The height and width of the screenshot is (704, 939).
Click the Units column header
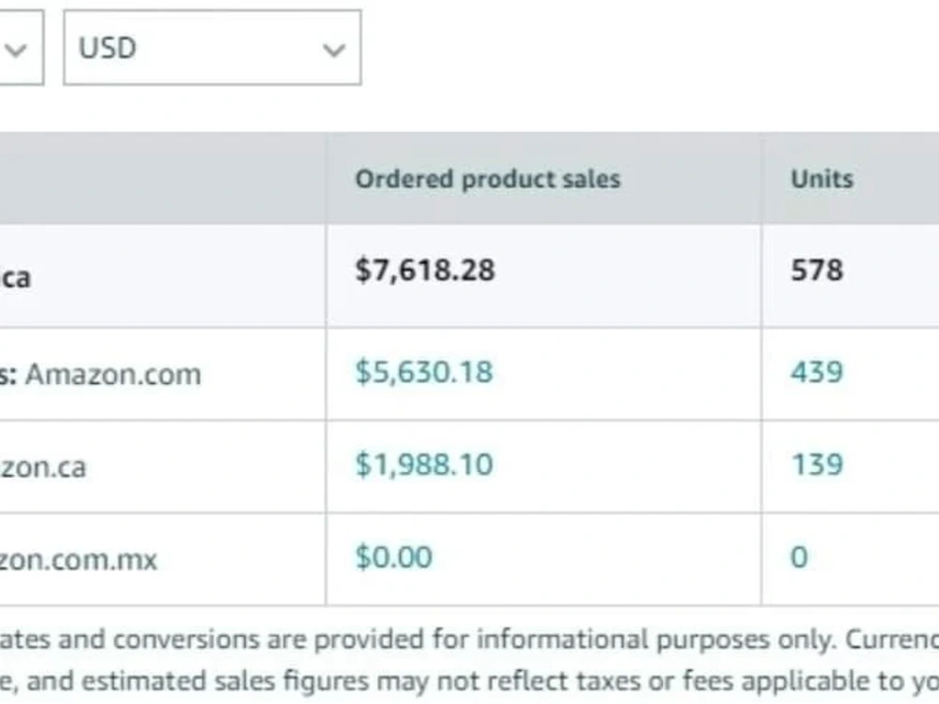(822, 179)
